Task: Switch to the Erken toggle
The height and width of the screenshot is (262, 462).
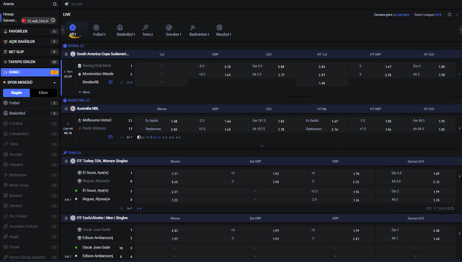Action: [43, 93]
